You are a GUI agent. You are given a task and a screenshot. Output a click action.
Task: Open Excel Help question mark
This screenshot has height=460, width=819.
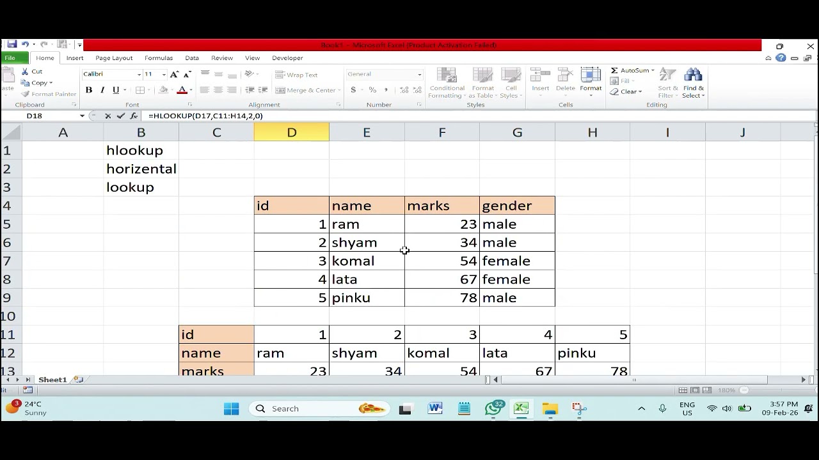781,58
